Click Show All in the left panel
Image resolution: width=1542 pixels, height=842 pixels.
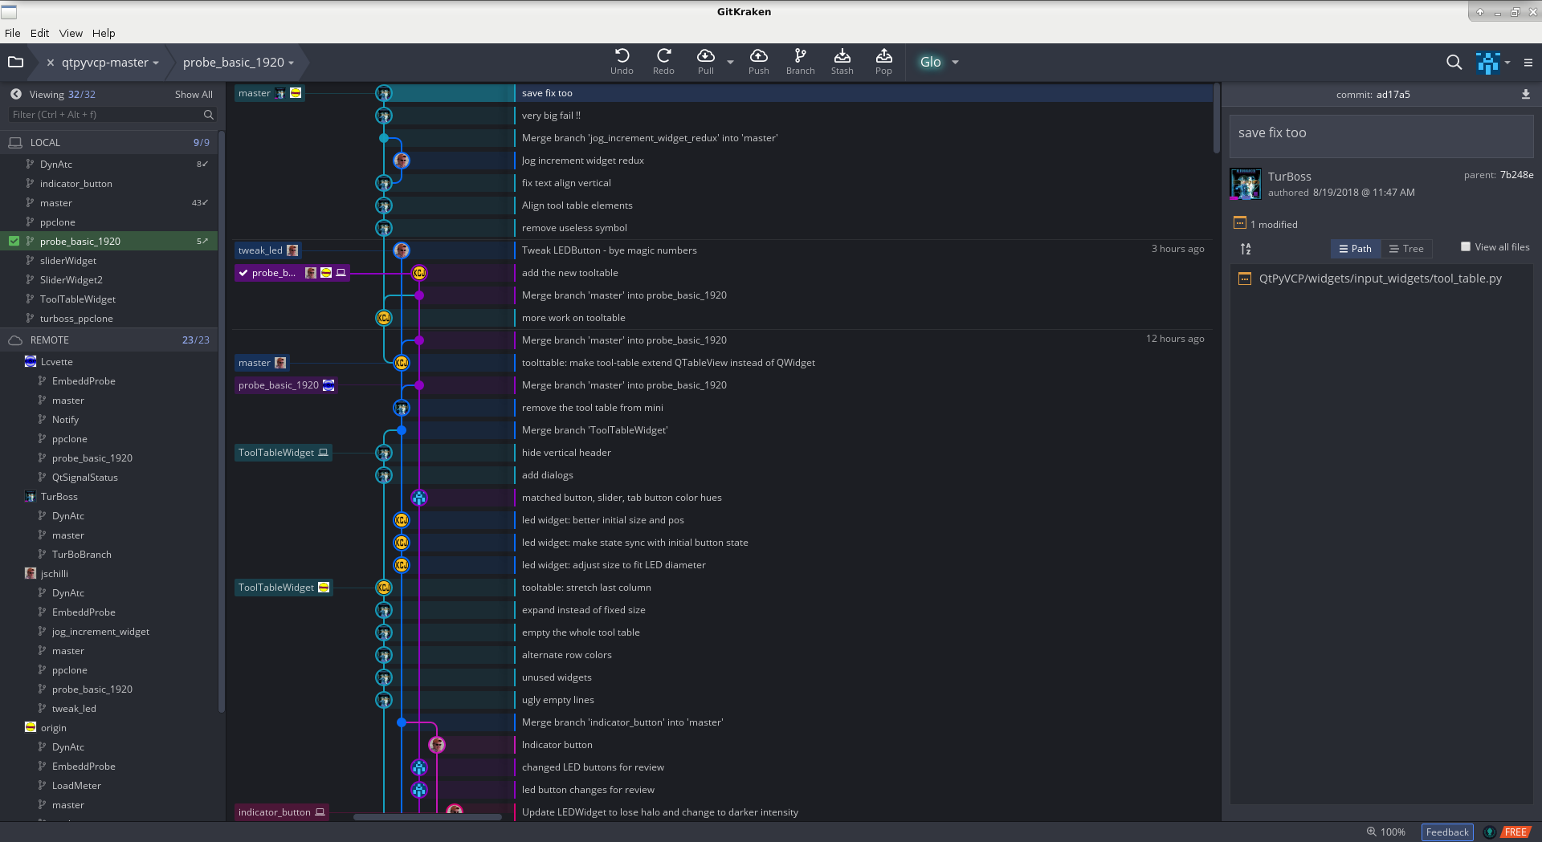click(x=194, y=95)
